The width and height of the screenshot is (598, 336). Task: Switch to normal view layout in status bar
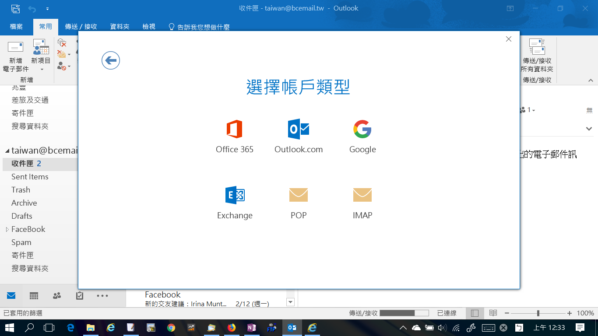tap(475, 313)
